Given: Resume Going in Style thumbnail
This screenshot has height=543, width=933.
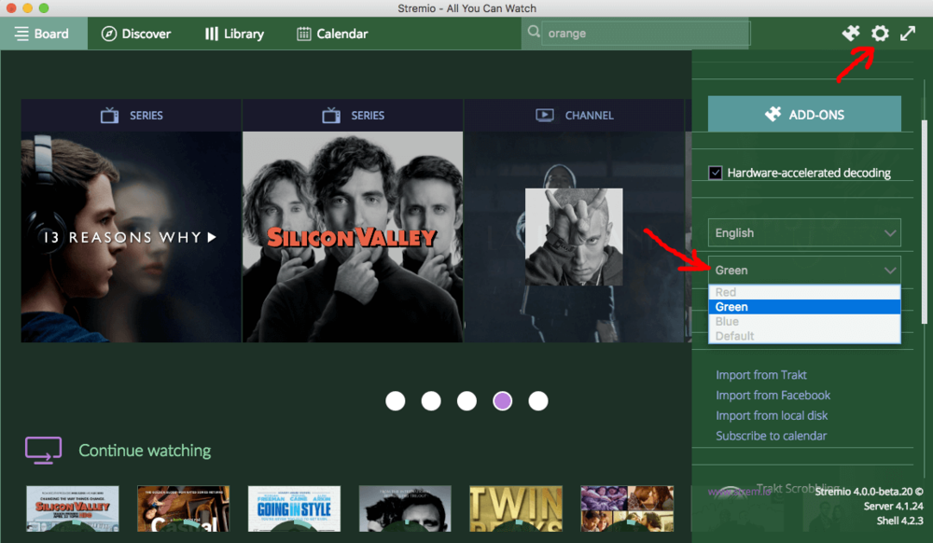Looking at the screenshot, I should pos(294,508).
